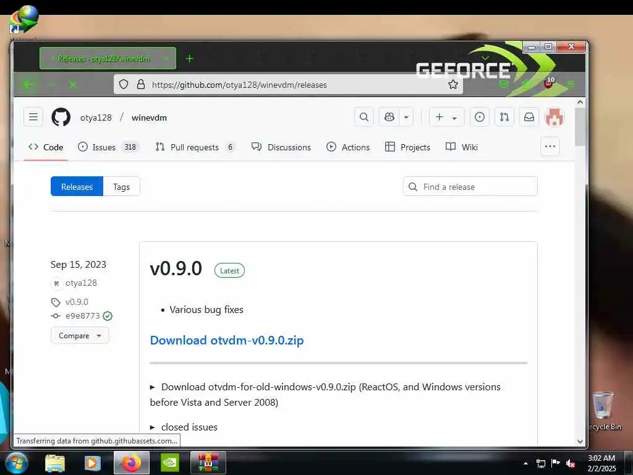Open the v0.9.0 tag link in sidebar
The image size is (633, 475).
77,302
